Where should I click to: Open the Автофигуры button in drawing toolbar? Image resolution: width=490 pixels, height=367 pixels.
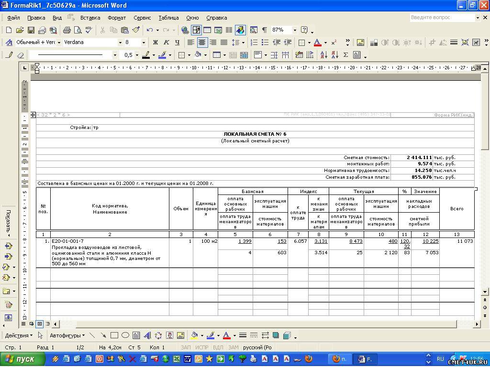click(67, 335)
